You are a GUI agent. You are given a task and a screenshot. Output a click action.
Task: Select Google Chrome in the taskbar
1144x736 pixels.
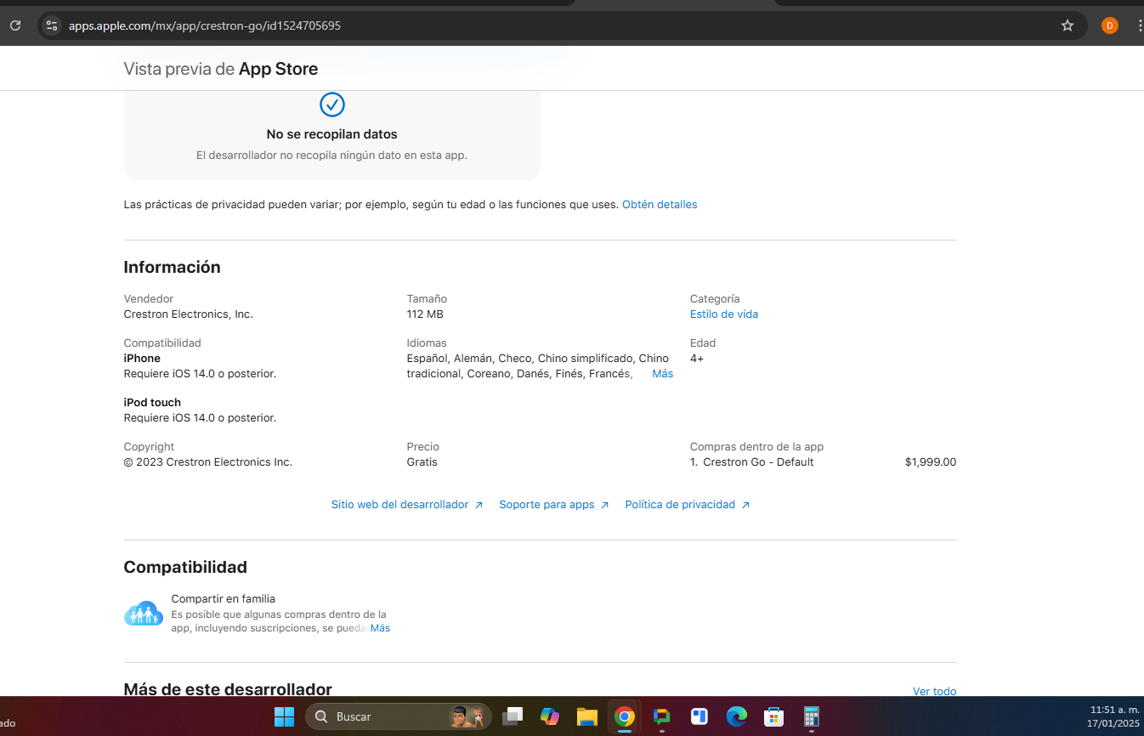click(625, 716)
